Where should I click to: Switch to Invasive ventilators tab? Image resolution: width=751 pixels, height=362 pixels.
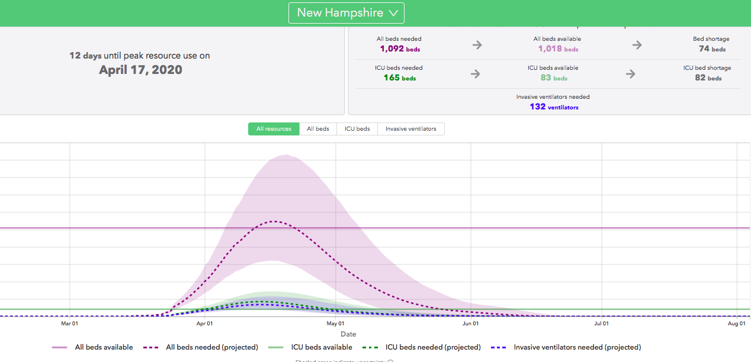410,129
